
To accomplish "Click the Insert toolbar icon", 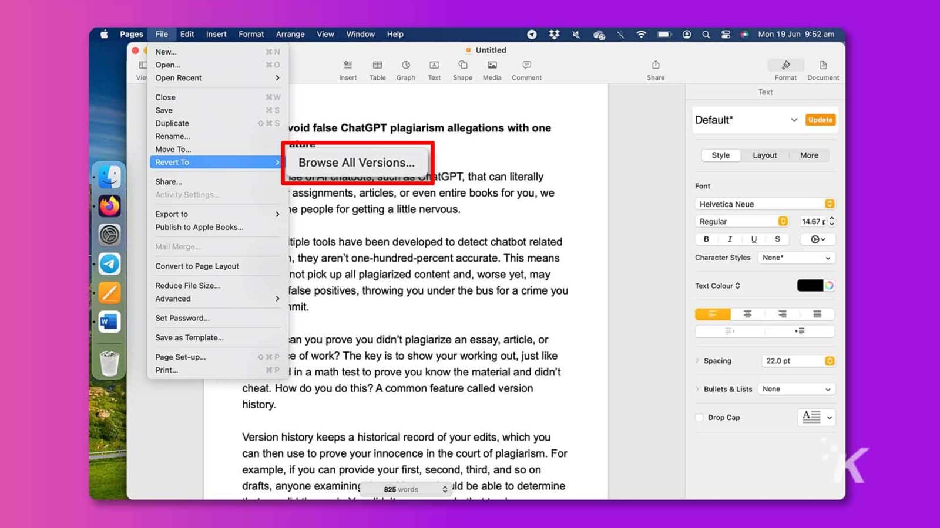I will [x=348, y=65].
